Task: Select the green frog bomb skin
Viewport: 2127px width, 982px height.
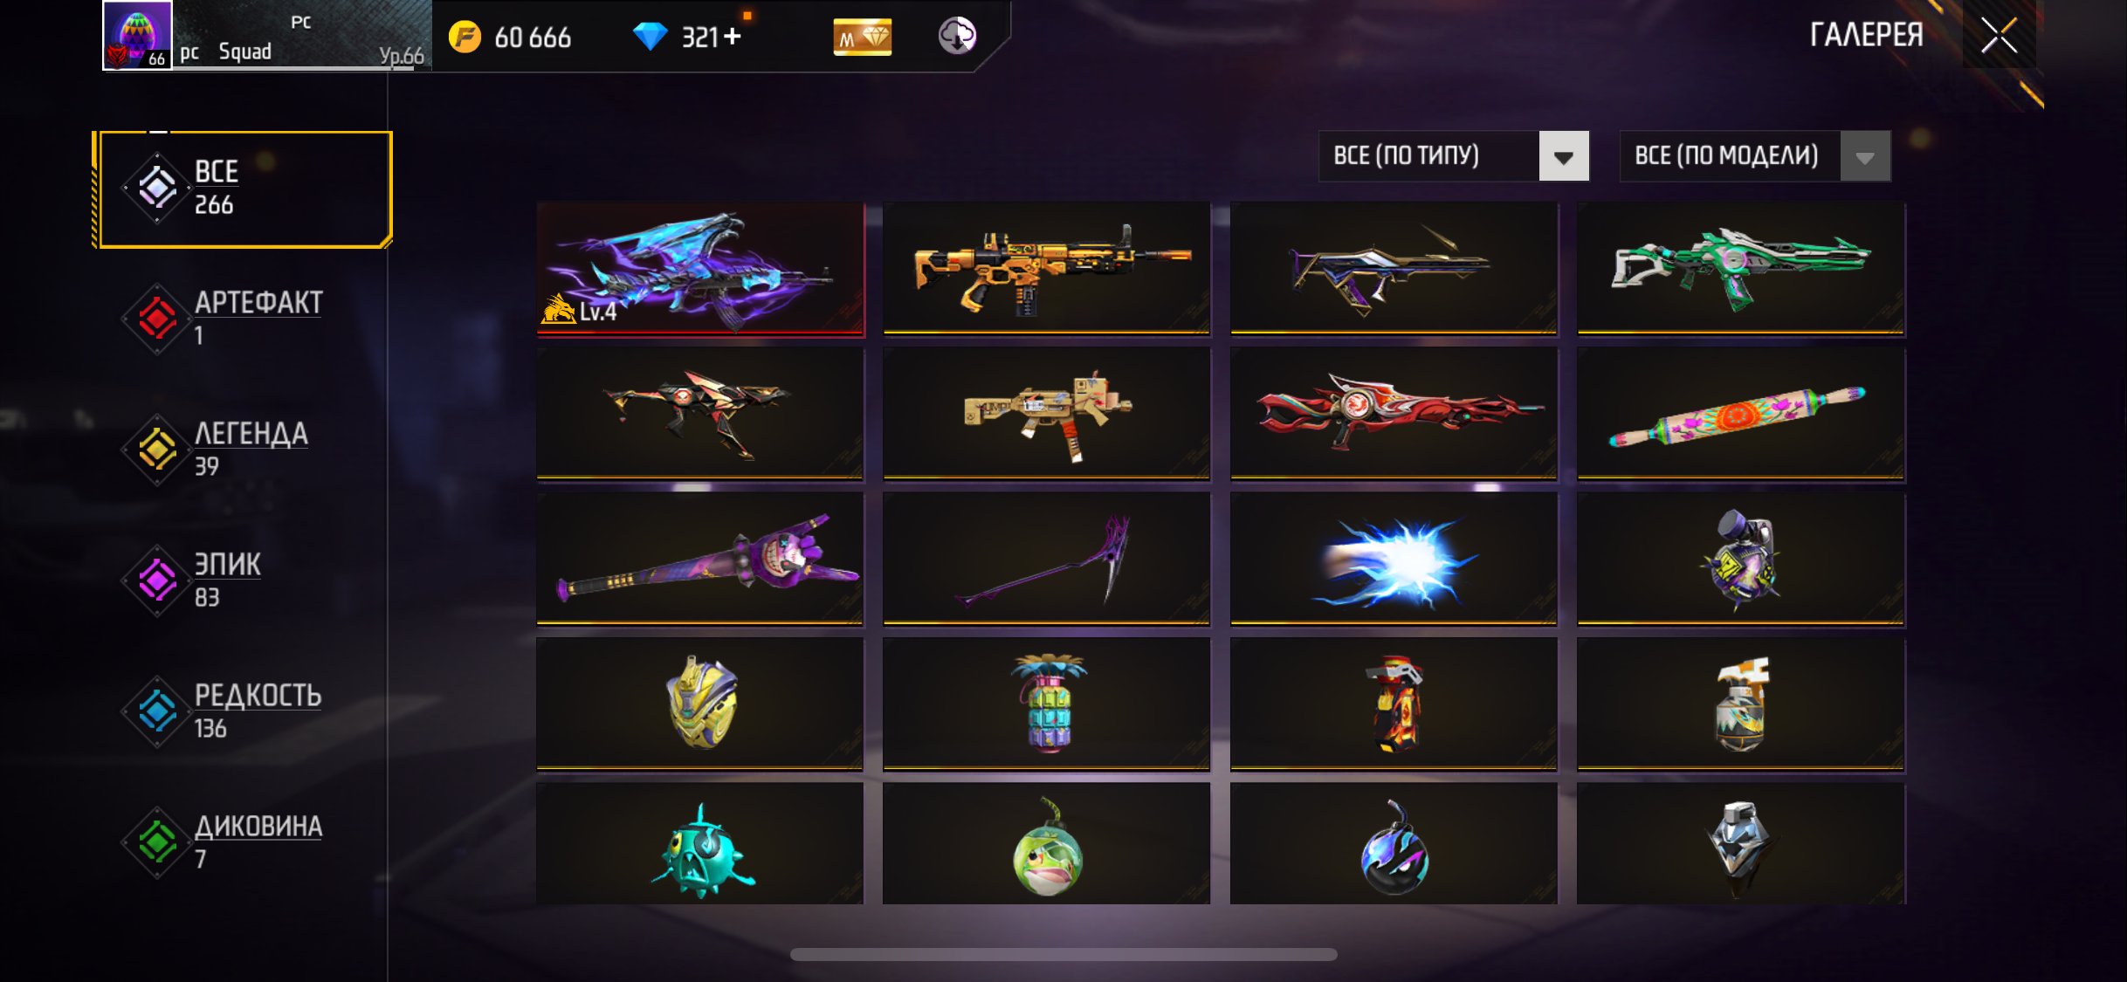Action: 1046,843
